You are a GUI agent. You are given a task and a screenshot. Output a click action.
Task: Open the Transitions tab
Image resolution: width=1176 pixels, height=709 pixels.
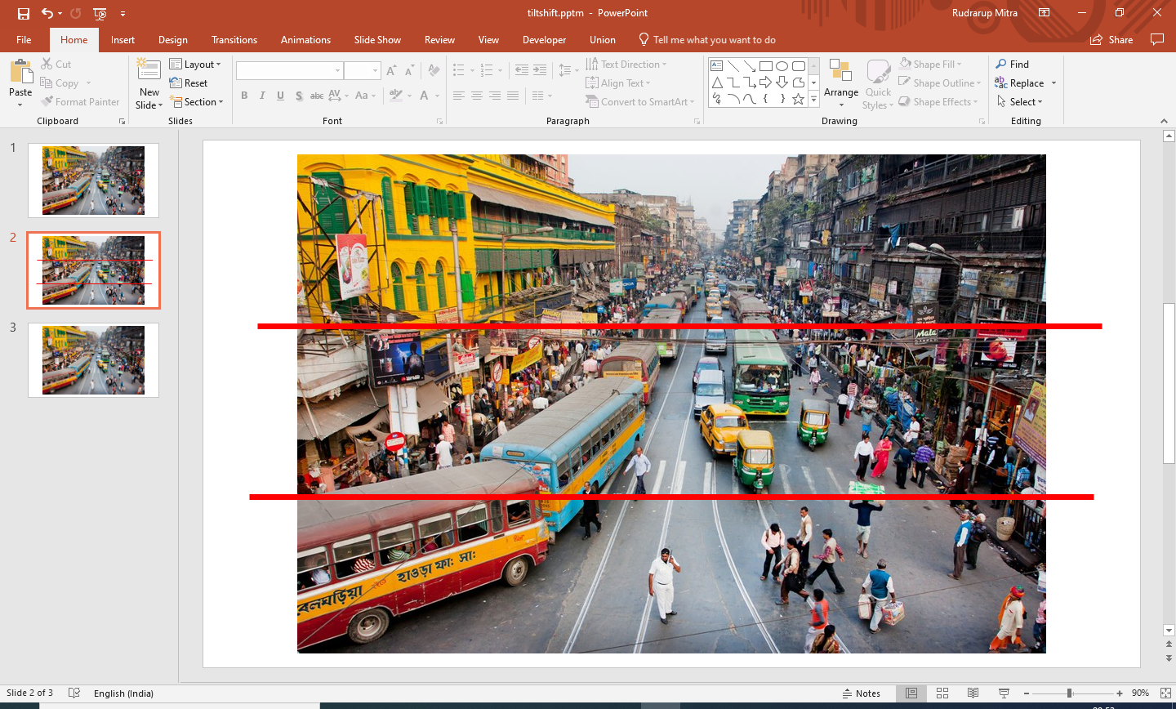[x=234, y=39]
